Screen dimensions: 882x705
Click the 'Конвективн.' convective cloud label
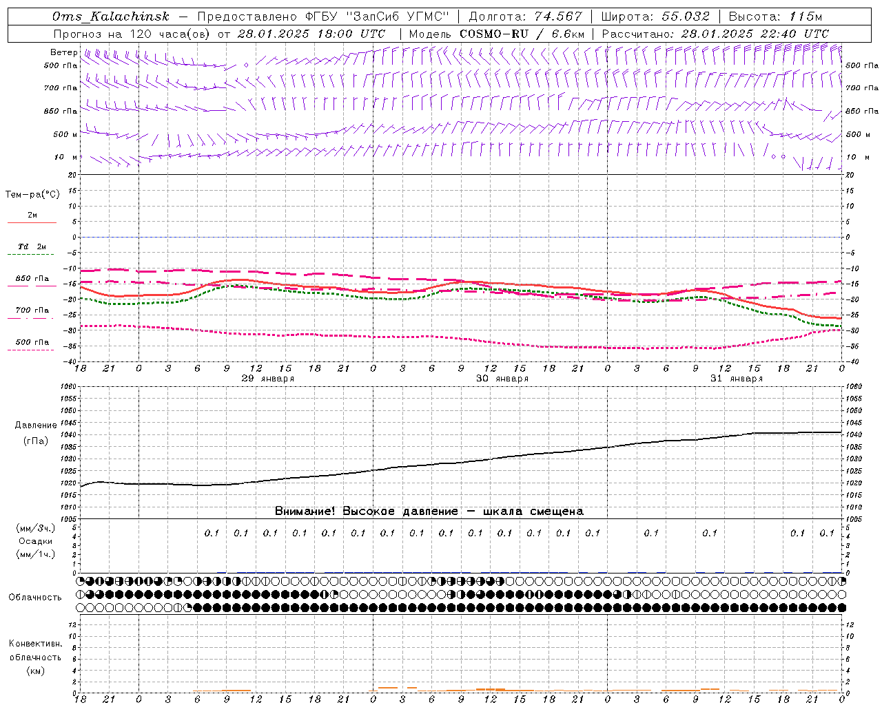(35, 644)
